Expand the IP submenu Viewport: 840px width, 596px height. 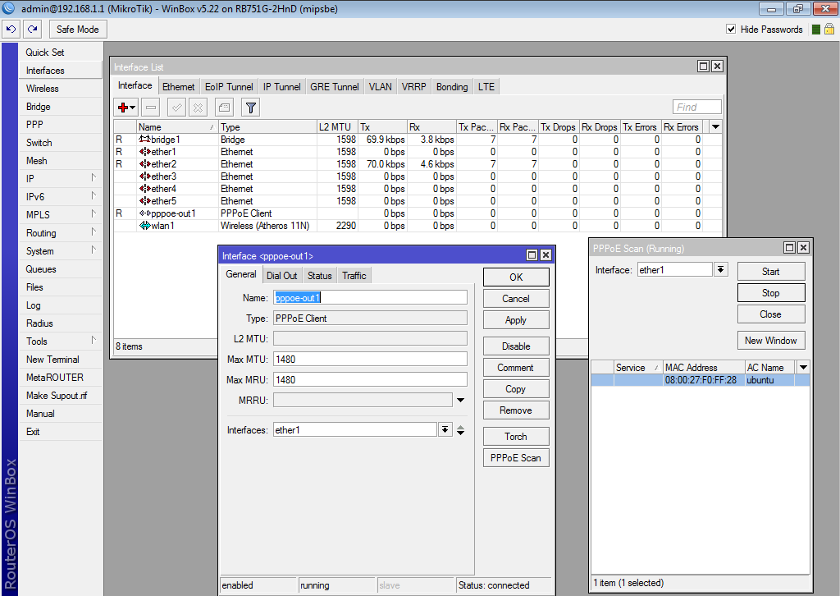[x=94, y=178]
